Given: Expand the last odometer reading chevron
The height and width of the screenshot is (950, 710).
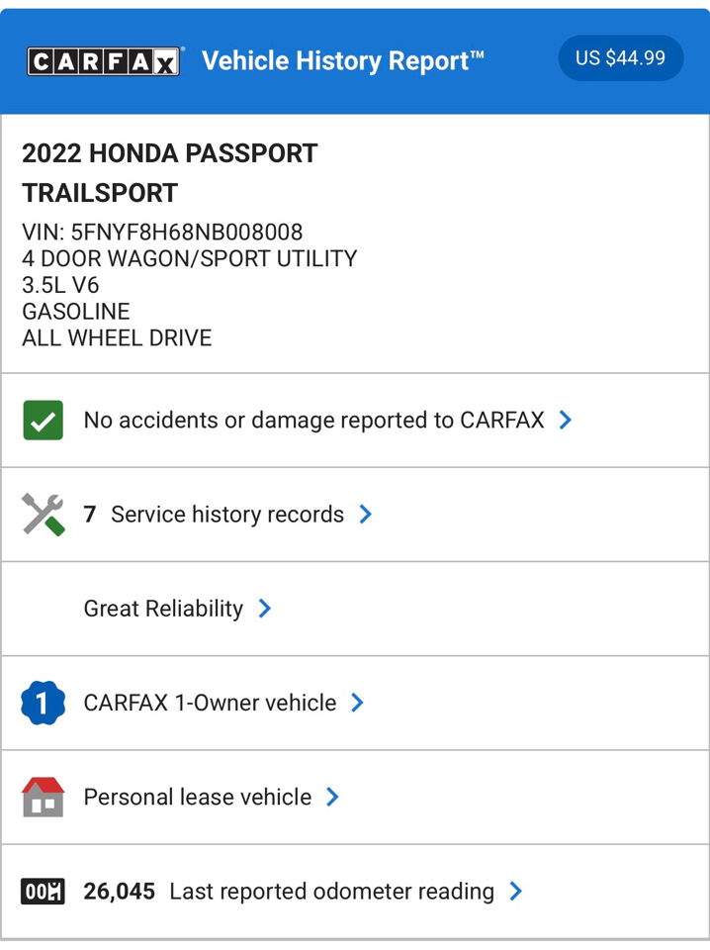Looking at the screenshot, I should coord(516,892).
